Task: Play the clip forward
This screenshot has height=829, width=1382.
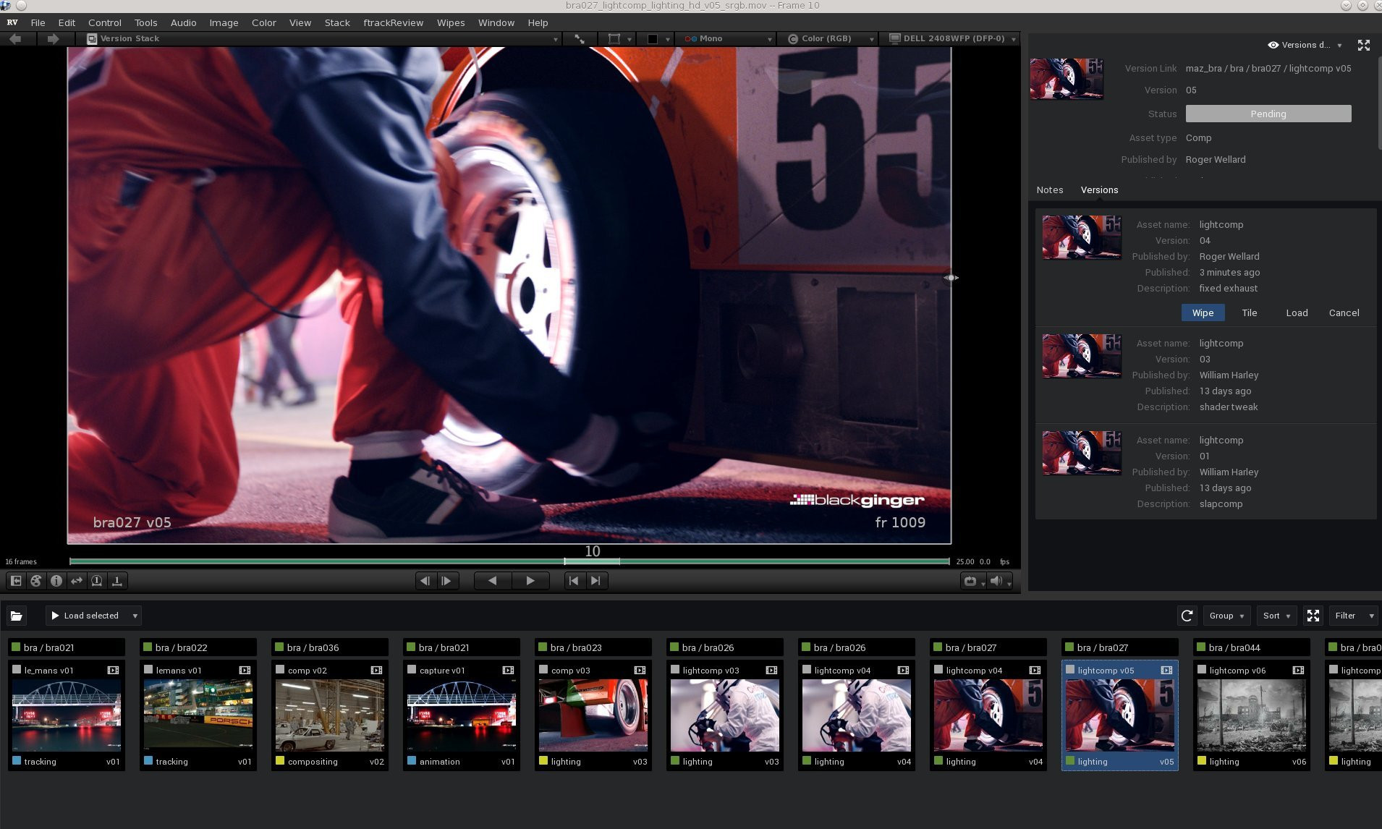Action: pyautogui.click(x=530, y=581)
